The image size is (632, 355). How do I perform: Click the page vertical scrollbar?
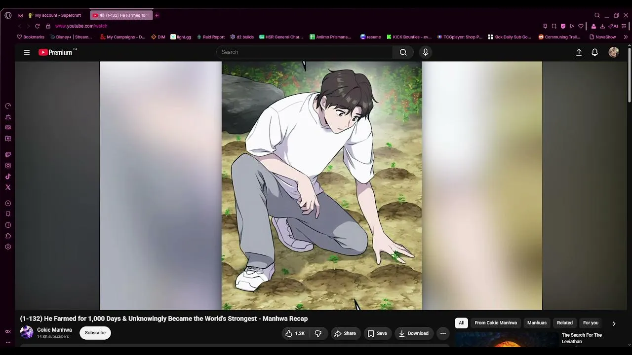(x=630, y=74)
